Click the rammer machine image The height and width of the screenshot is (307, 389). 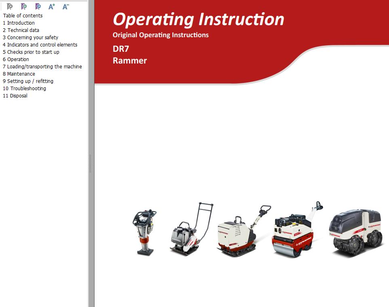click(145, 232)
